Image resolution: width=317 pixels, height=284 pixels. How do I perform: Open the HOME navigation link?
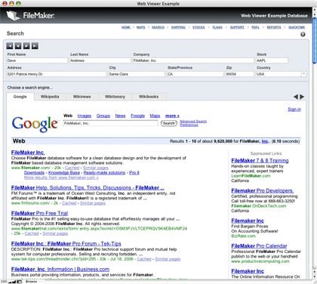(126, 27)
